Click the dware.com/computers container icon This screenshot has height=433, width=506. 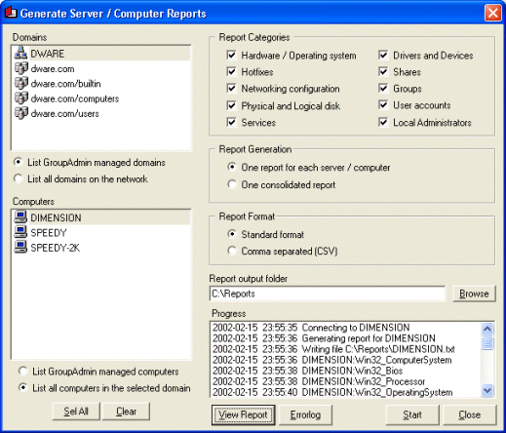point(21,98)
